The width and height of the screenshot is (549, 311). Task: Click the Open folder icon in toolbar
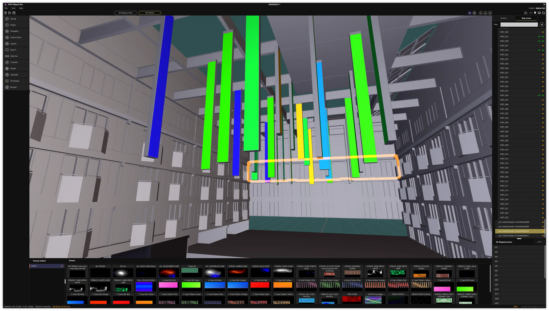[10, 13]
